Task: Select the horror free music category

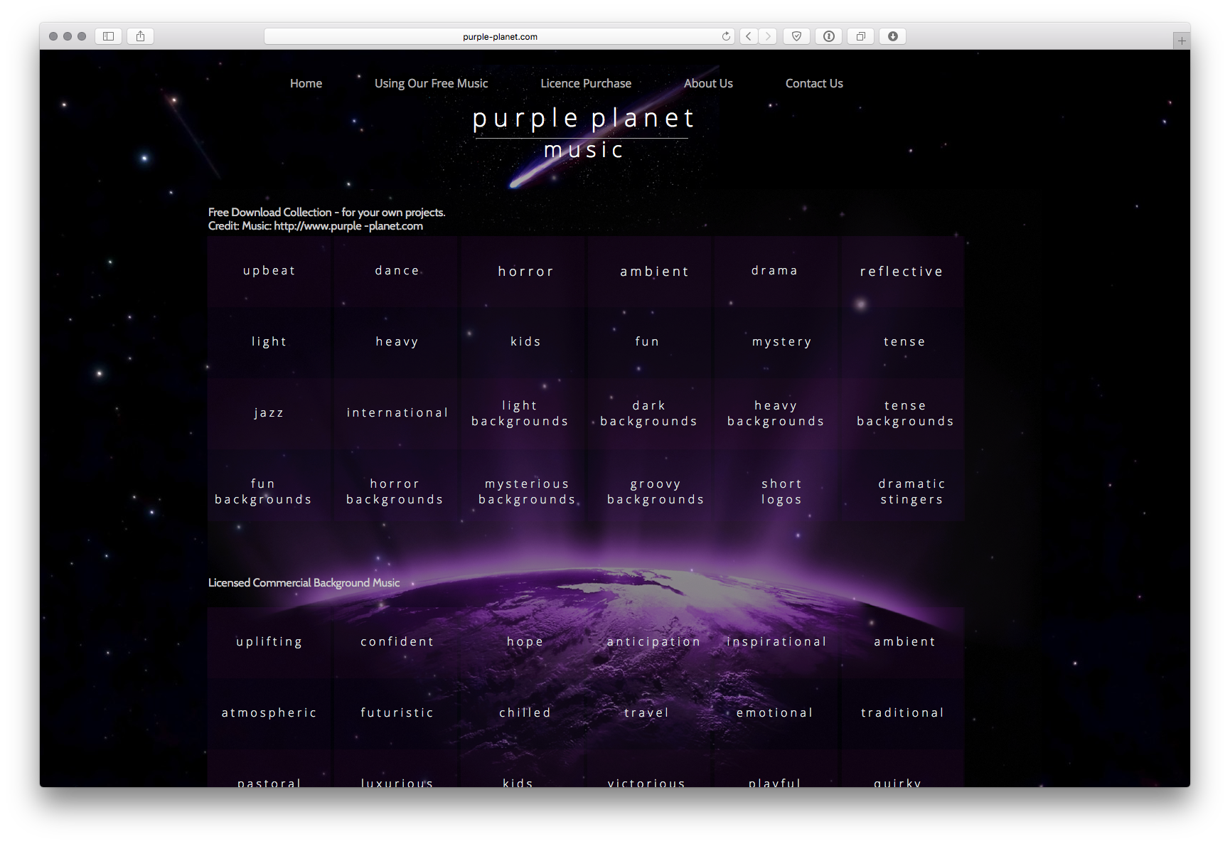Action: pos(525,272)
